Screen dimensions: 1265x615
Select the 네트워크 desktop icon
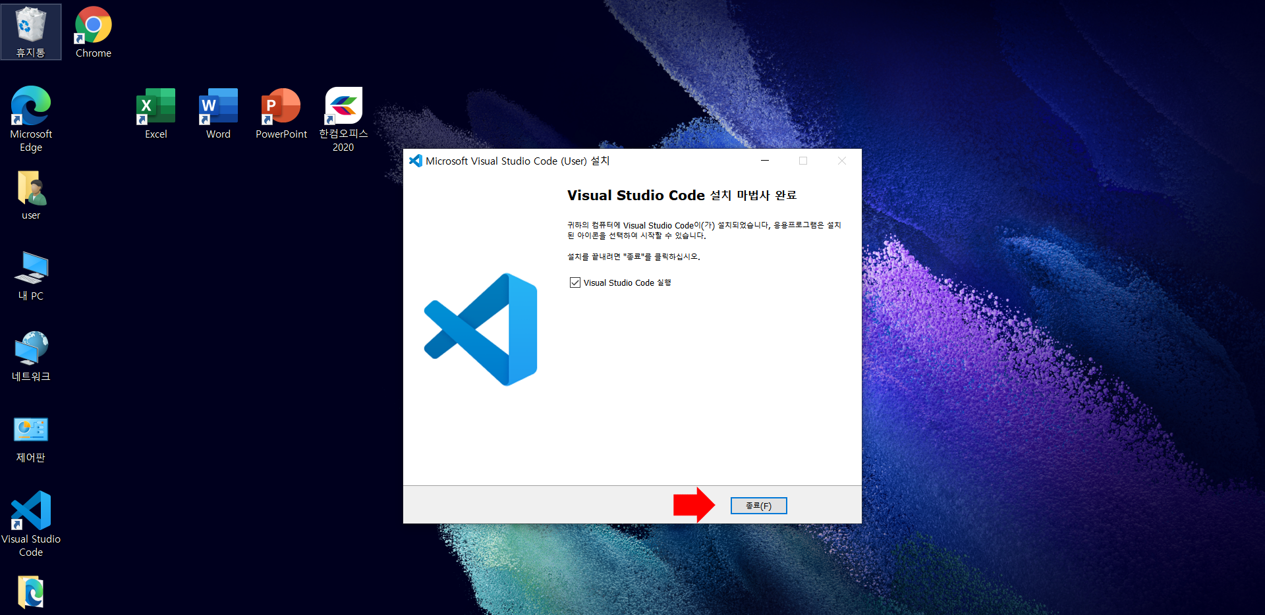pos(31,356)
